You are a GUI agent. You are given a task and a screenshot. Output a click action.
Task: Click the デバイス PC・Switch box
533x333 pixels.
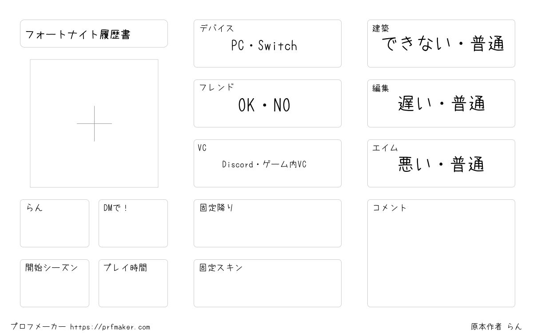coord(267,44)
